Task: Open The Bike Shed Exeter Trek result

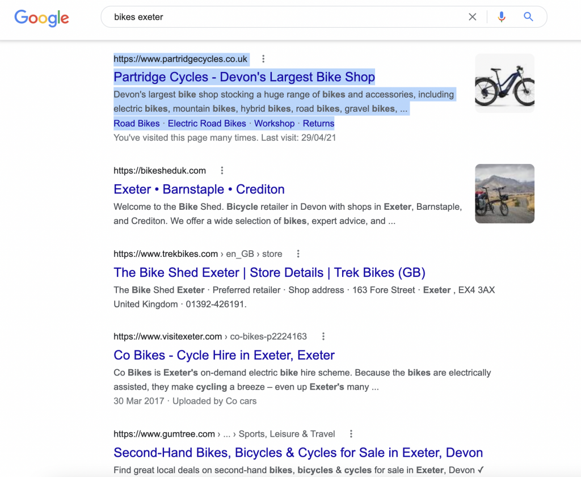Action: 270,273
